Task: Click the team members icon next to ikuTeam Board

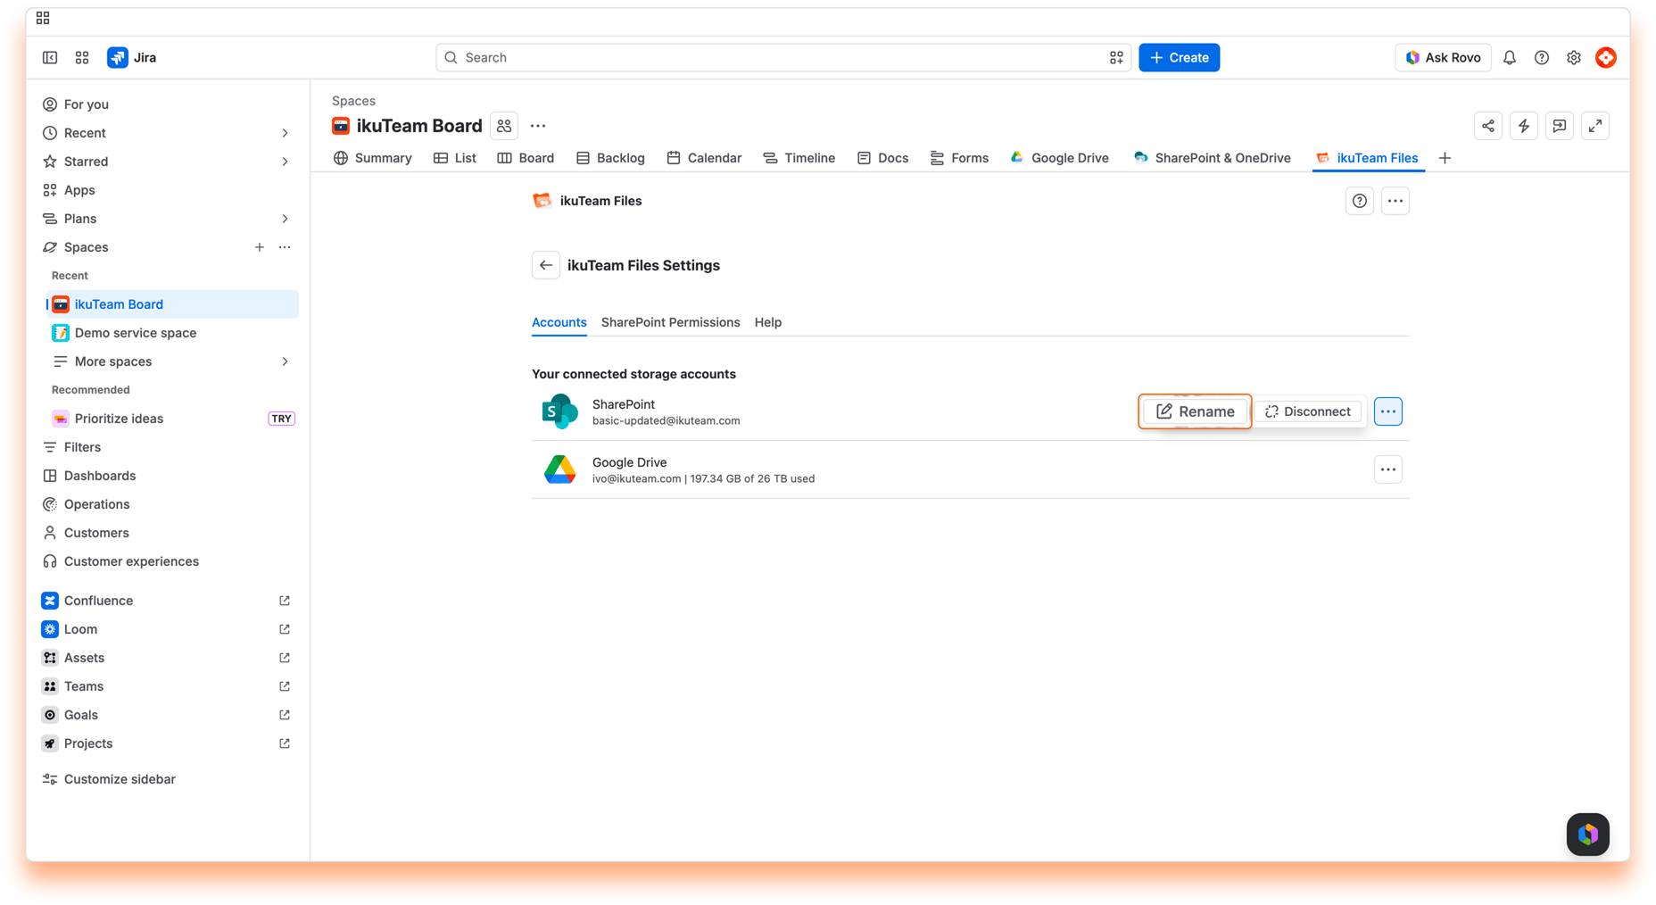Action: click(x=504, y=126)
